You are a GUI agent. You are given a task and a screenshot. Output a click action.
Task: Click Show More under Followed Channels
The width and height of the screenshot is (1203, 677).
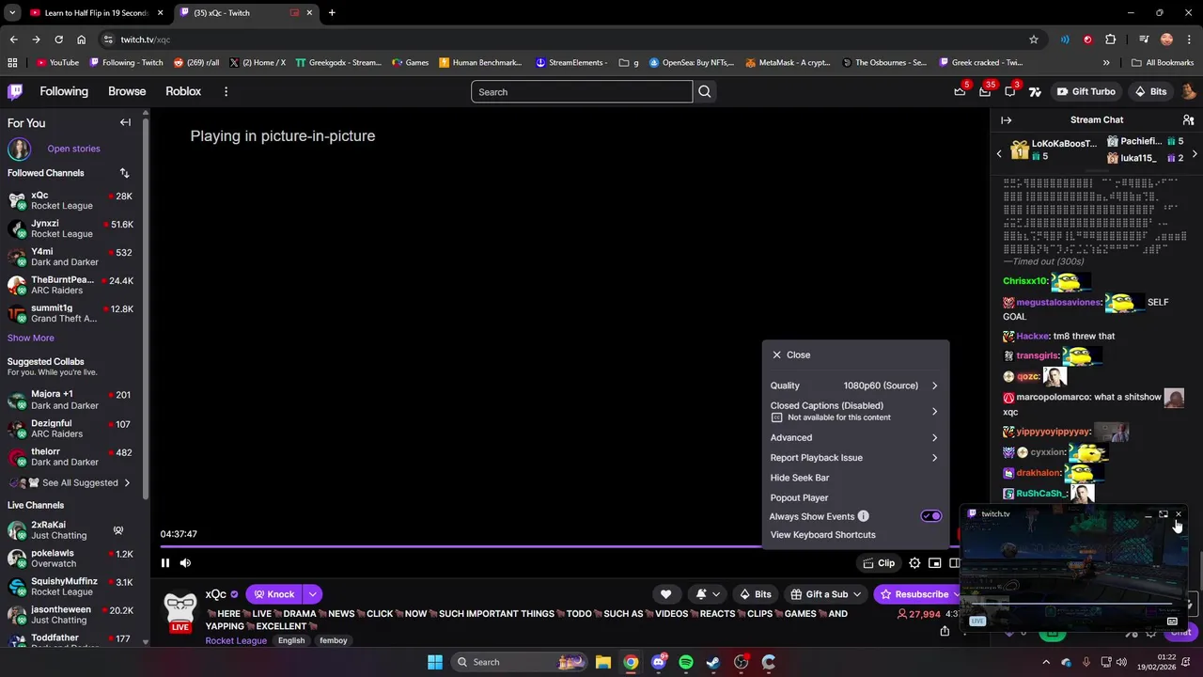(31, 338)
